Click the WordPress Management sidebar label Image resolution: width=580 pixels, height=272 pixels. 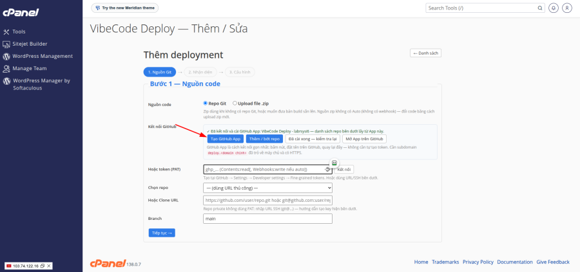[x=43, y=56]
